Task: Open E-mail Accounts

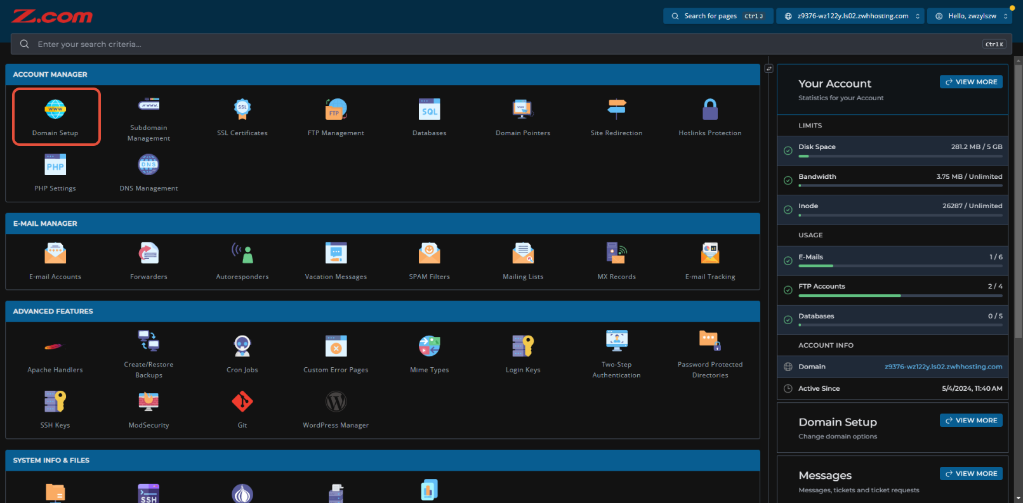Action: coord(55,261)
